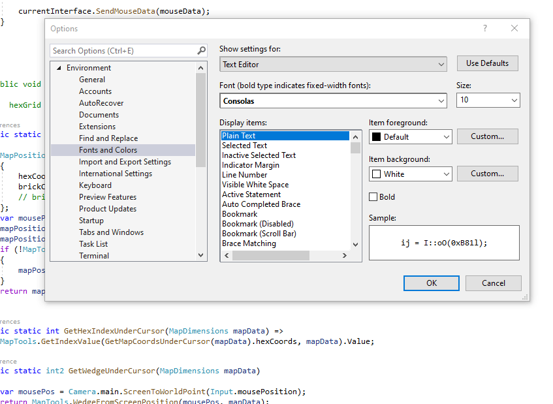Image resolution: width=553 pixels, height=404 pixels.
Task: Select Import and Export Settings category
Action: click(125, 162)
